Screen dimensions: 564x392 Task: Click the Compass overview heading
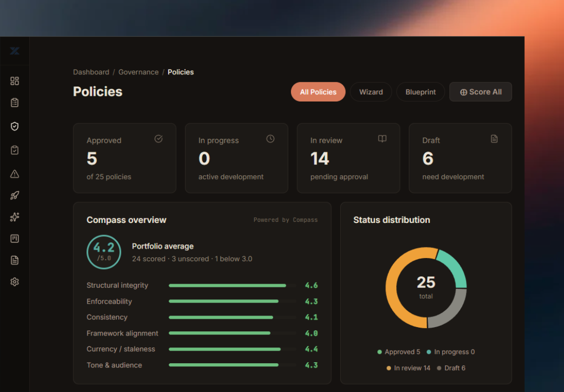coord(126,220)
